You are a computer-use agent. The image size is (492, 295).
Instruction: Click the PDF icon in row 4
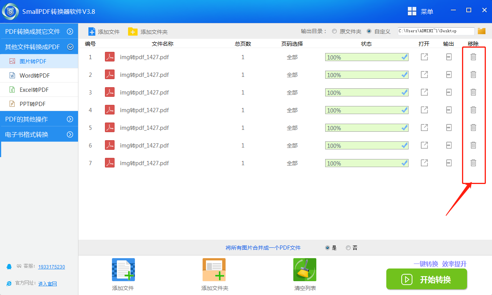[x=110, y=110]
